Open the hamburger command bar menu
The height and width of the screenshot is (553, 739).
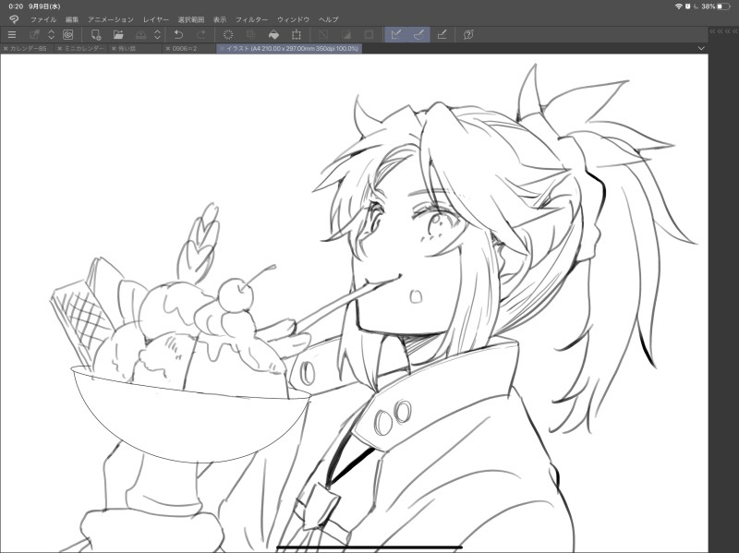click(12, 34)
